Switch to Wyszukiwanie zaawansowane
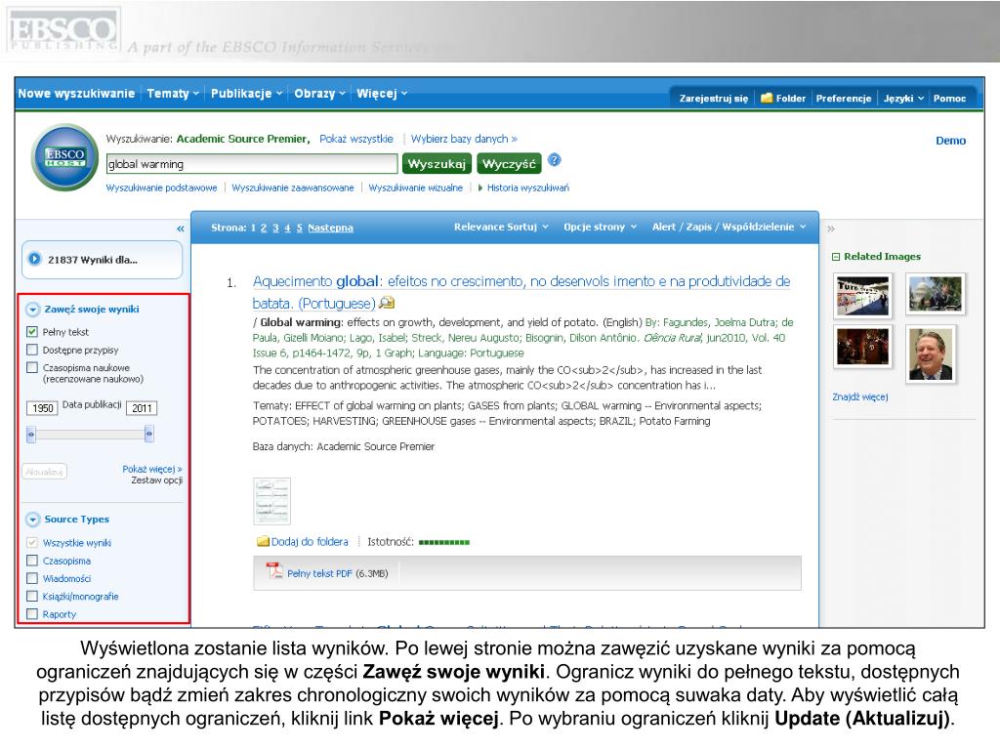1000x750 pixels. pos(293,187)
